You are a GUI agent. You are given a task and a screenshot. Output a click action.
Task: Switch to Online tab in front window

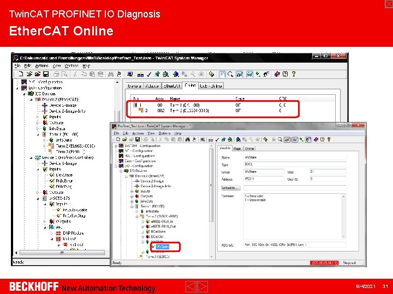pos(249,149)
